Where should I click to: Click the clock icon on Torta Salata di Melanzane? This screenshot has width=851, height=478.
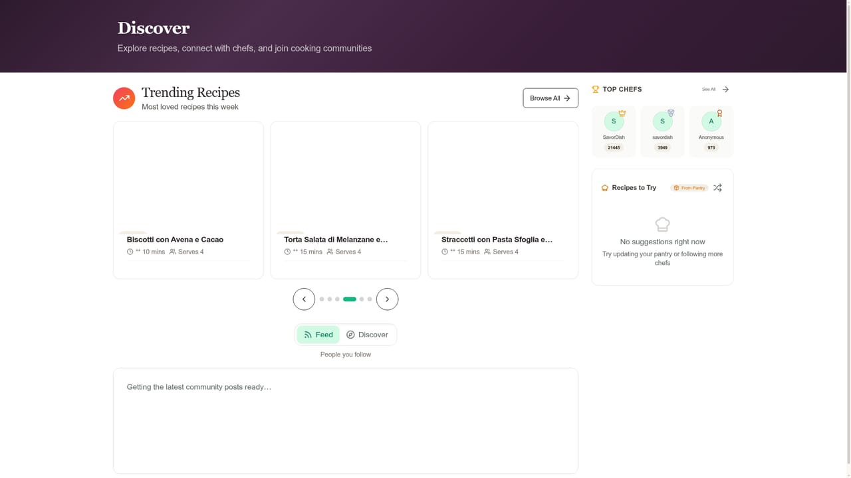[x=287, y=252]
